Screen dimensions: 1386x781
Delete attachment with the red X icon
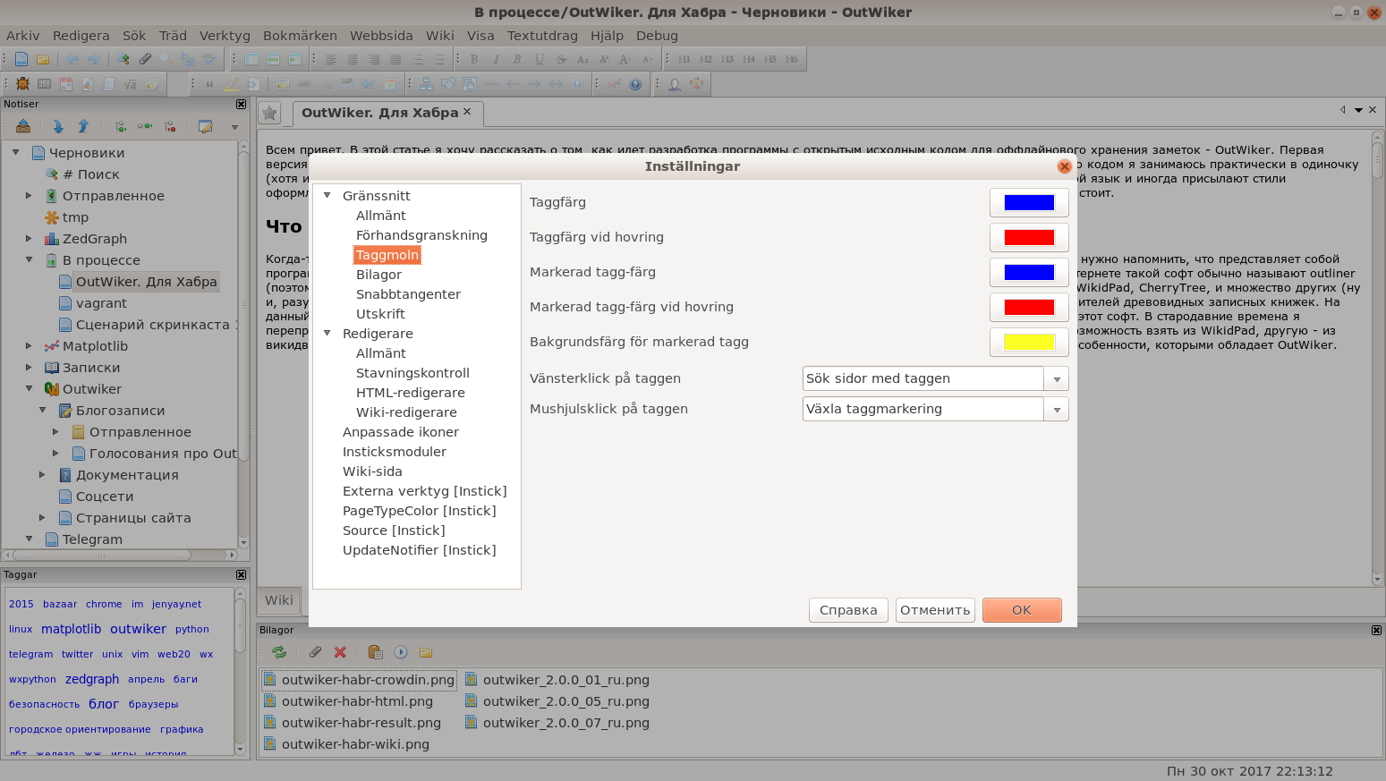(x=340, y=652)
